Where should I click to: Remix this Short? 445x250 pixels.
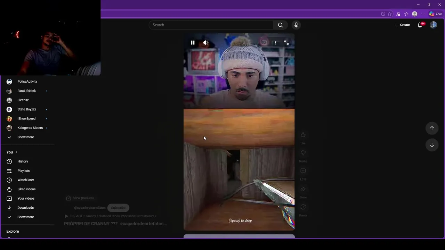click(303, 207)
